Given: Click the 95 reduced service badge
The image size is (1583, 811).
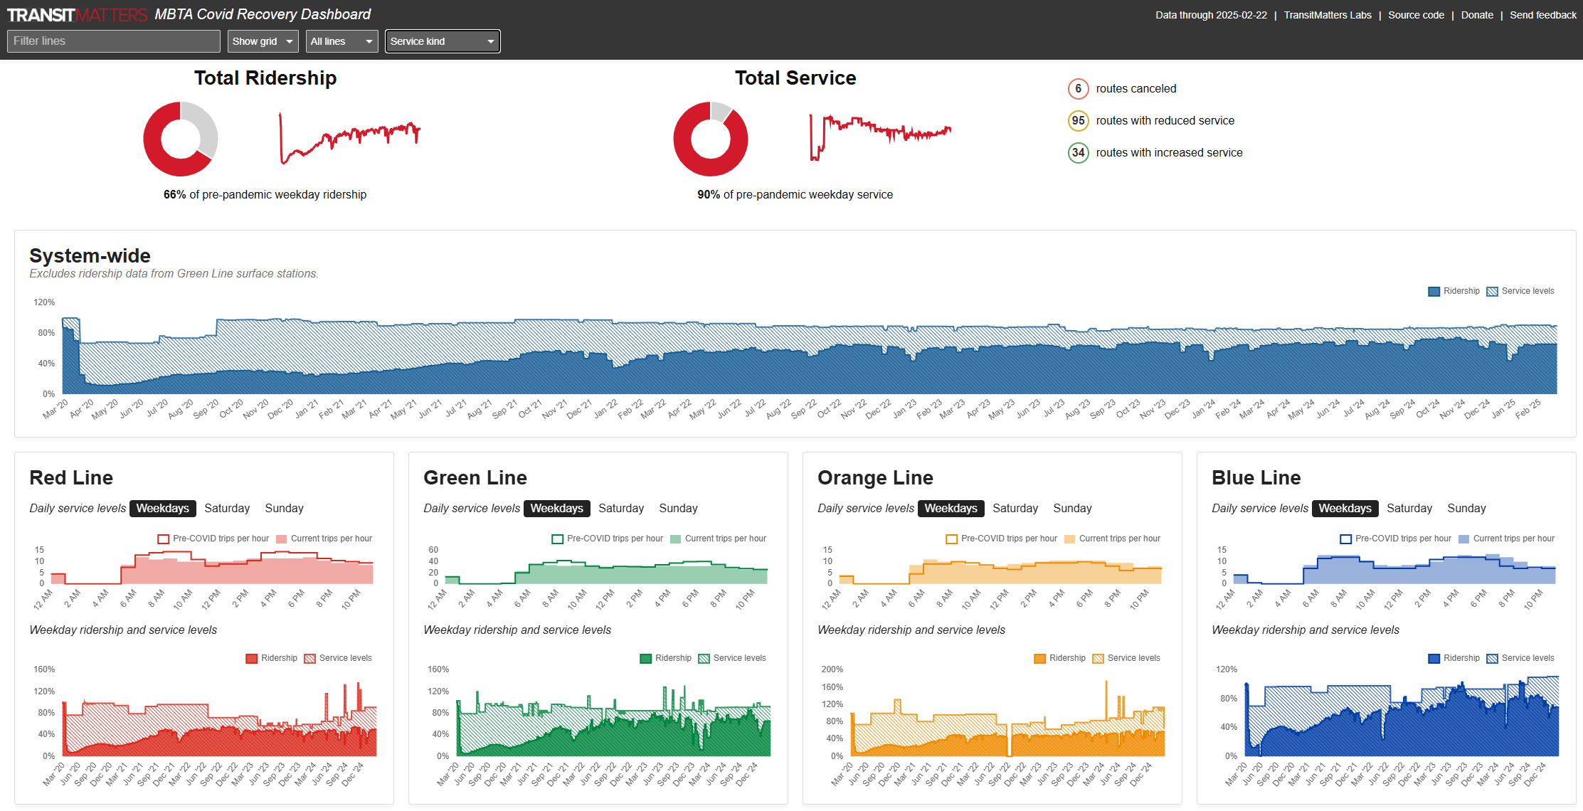Looking at the screenshot, I should click(1078, 121).
